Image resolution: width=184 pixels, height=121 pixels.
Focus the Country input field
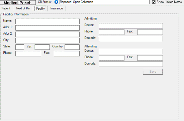72,47
